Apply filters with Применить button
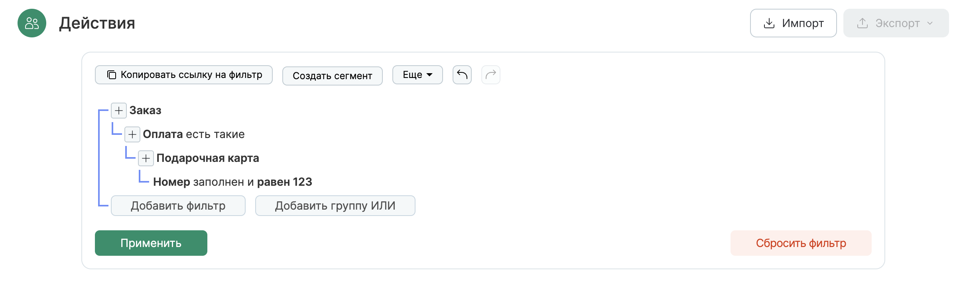 (x=151, y=243)
